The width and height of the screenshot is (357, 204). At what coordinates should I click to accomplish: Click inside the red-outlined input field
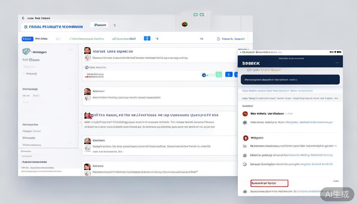269,183
